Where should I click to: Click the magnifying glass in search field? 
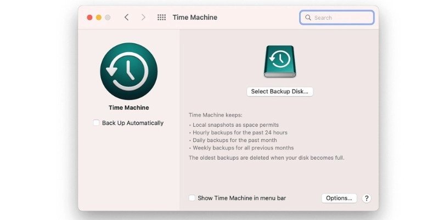(x=308, y=18)
